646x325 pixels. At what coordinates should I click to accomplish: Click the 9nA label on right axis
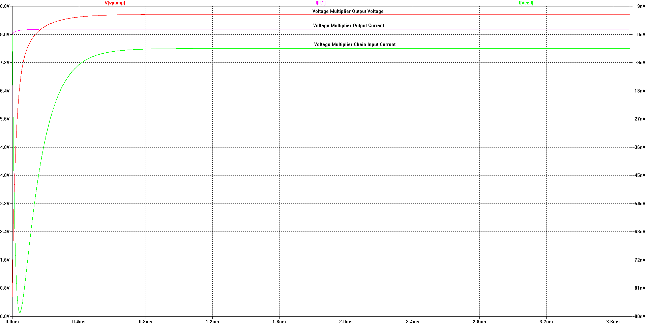641,6
